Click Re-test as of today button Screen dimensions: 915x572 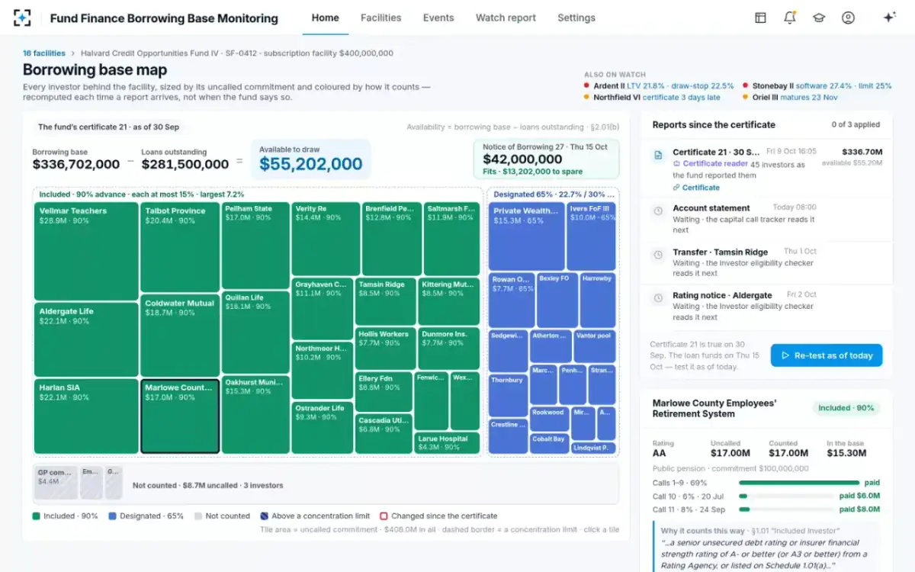tap(826, 355)
